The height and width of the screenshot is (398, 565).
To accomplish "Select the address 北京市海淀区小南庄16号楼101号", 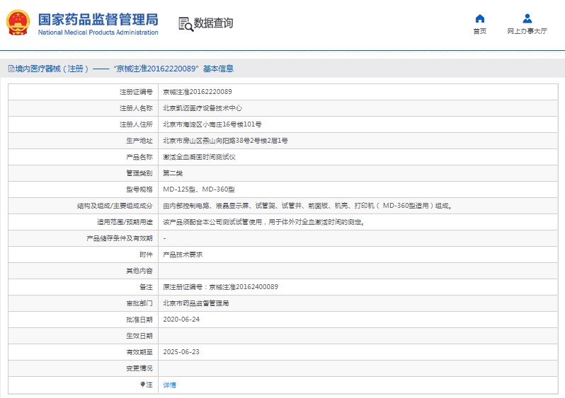I will [x=212, y=124].
